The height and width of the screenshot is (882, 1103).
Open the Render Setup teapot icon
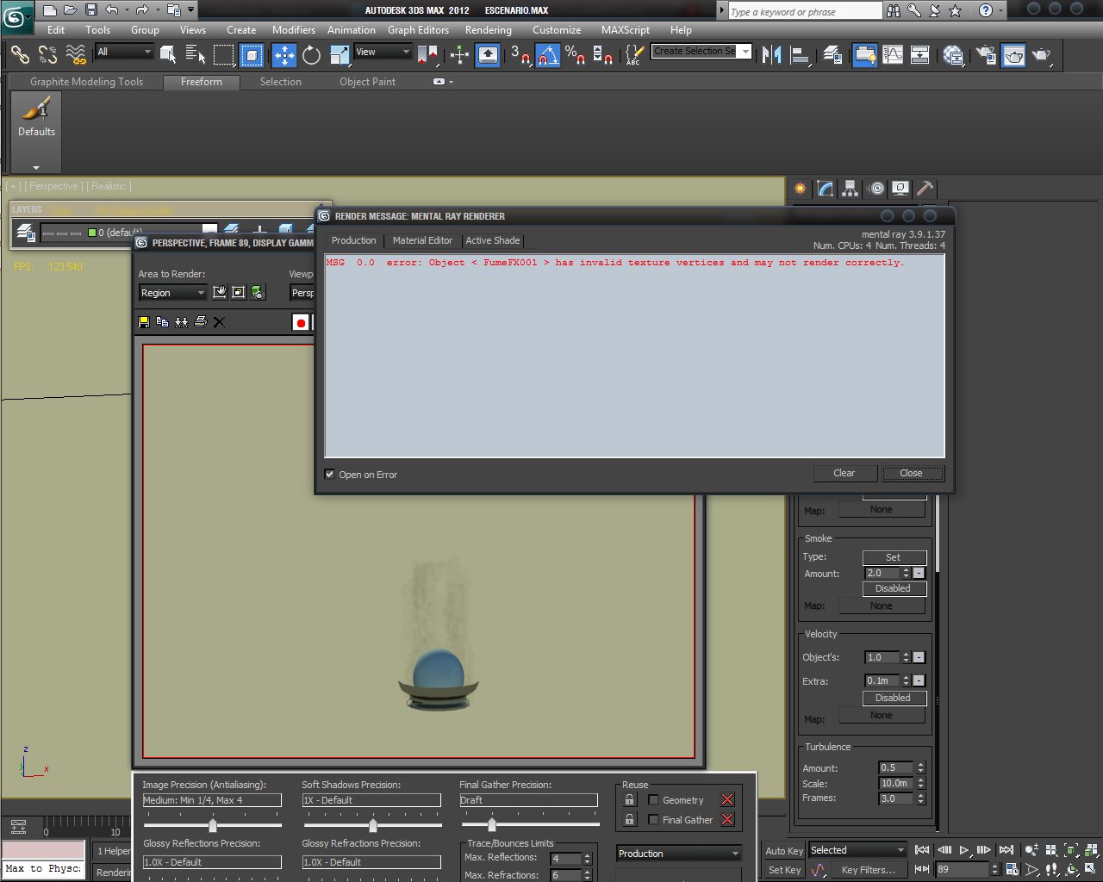coord(986,55)
